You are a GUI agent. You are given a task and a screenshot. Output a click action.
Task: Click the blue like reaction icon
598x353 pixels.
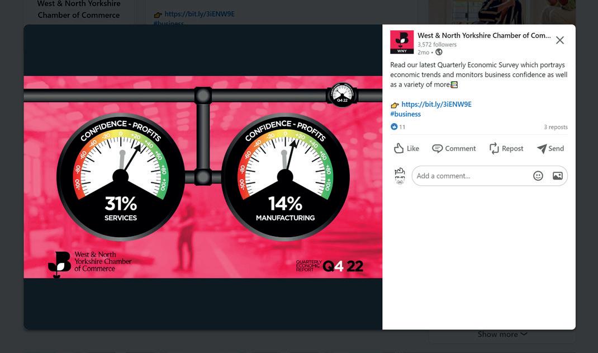point(394,126)
